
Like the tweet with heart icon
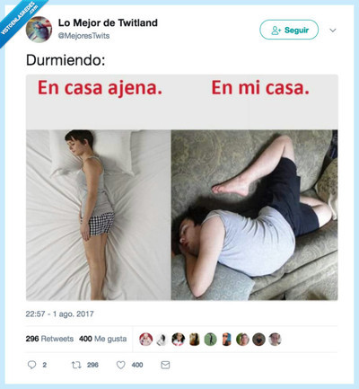(x=120, y=365)
